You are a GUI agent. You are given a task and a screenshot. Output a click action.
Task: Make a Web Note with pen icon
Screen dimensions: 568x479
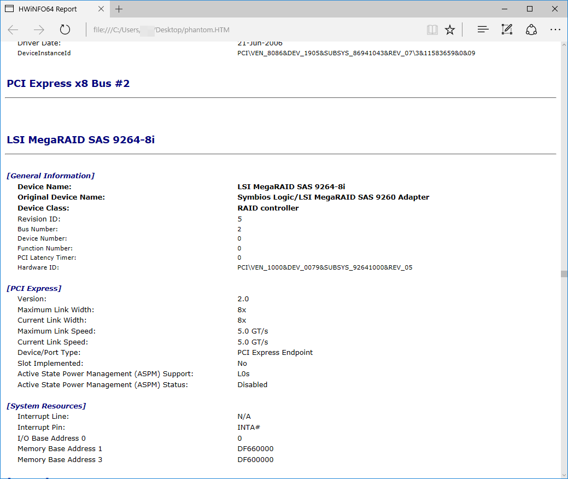(x=507, y=30)
